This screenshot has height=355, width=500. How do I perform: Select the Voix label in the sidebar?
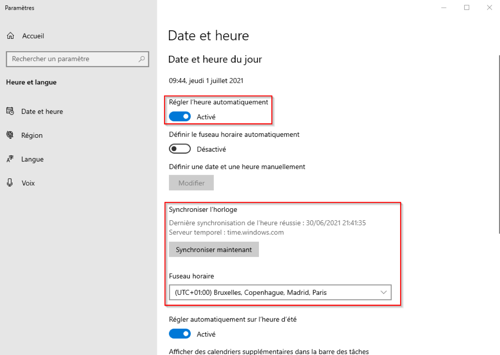point(28,183)
